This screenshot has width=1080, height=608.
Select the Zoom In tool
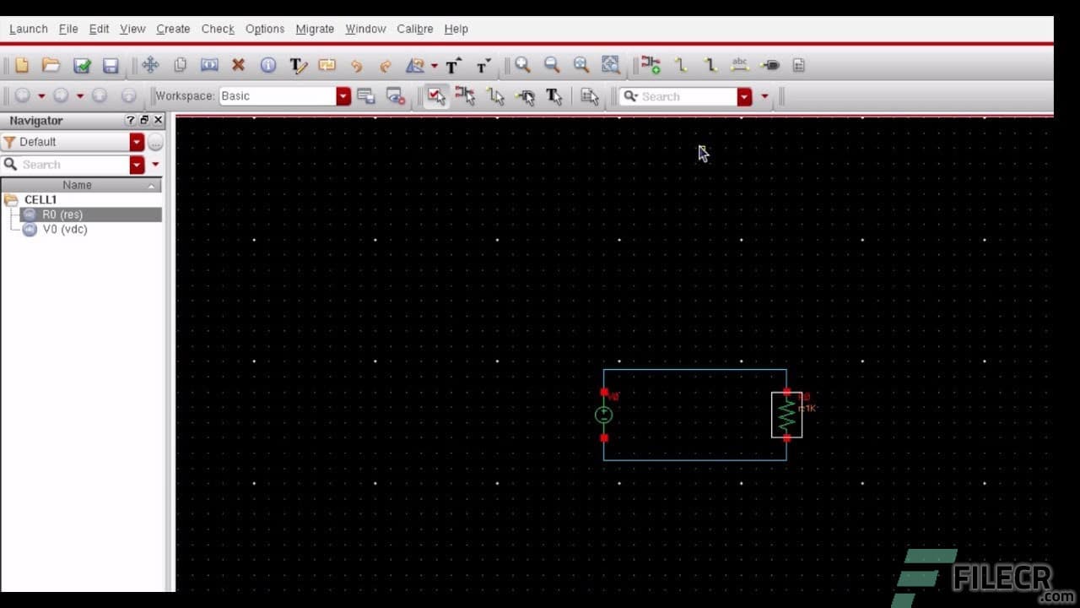click(522, 65)
